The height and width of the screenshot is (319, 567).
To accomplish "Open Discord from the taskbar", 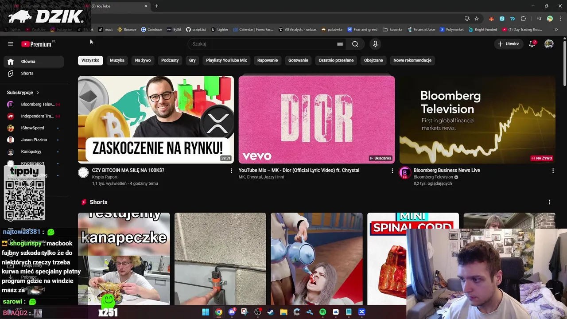I will [232, 312].
